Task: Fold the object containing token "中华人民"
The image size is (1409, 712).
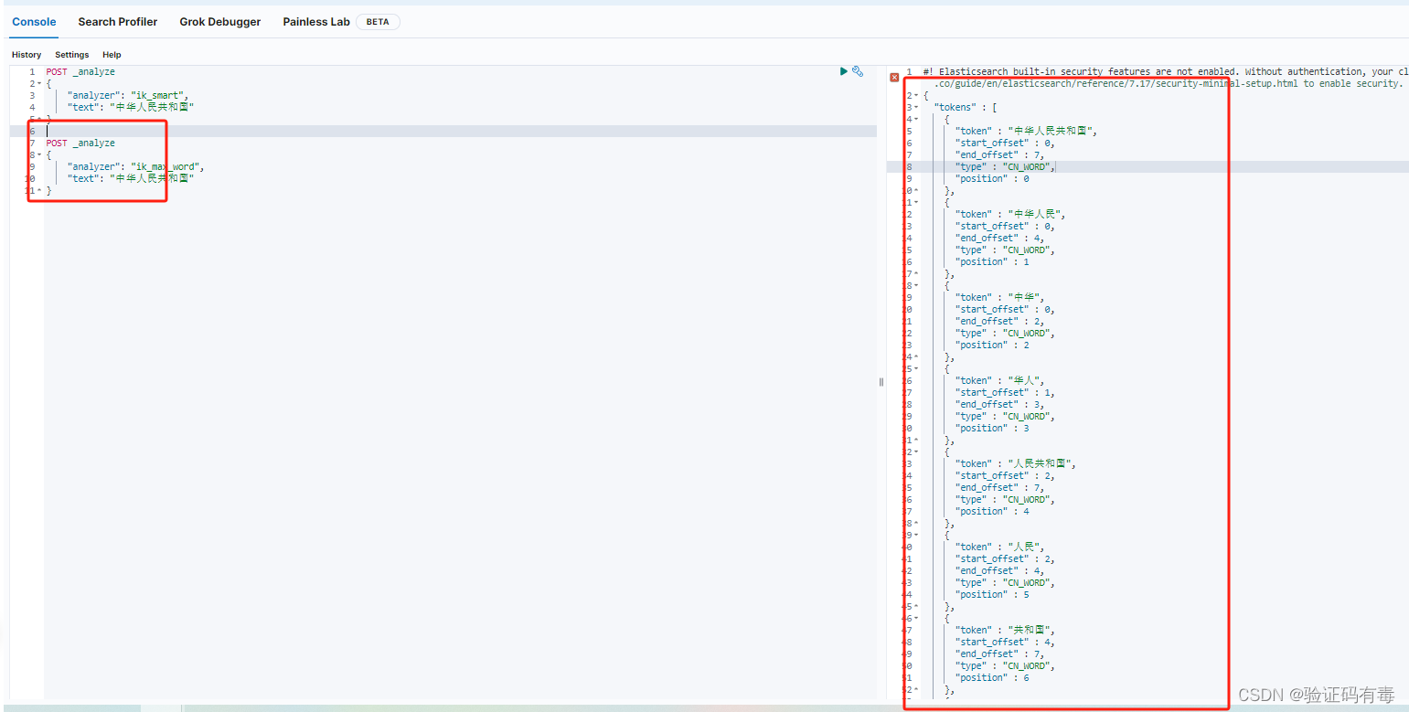Action: coord(917,202)
